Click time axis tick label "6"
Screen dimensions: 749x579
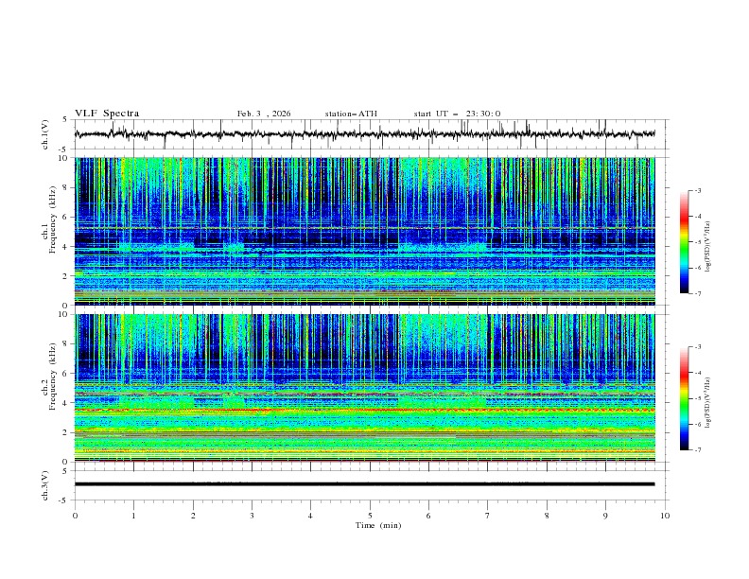pyautogui.click(x=429, y=516)
